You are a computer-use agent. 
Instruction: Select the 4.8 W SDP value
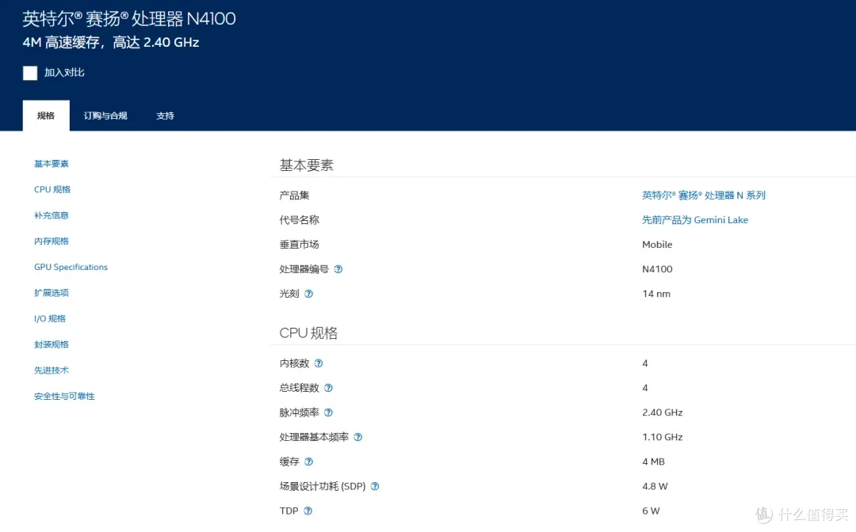click(655, 485)
